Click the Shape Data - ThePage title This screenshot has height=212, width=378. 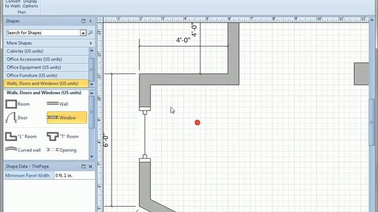pyautogui.click(x=27, y=166)
